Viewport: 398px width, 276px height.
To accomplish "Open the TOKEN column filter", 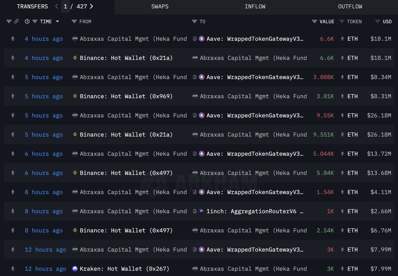I will click(342, 22).
